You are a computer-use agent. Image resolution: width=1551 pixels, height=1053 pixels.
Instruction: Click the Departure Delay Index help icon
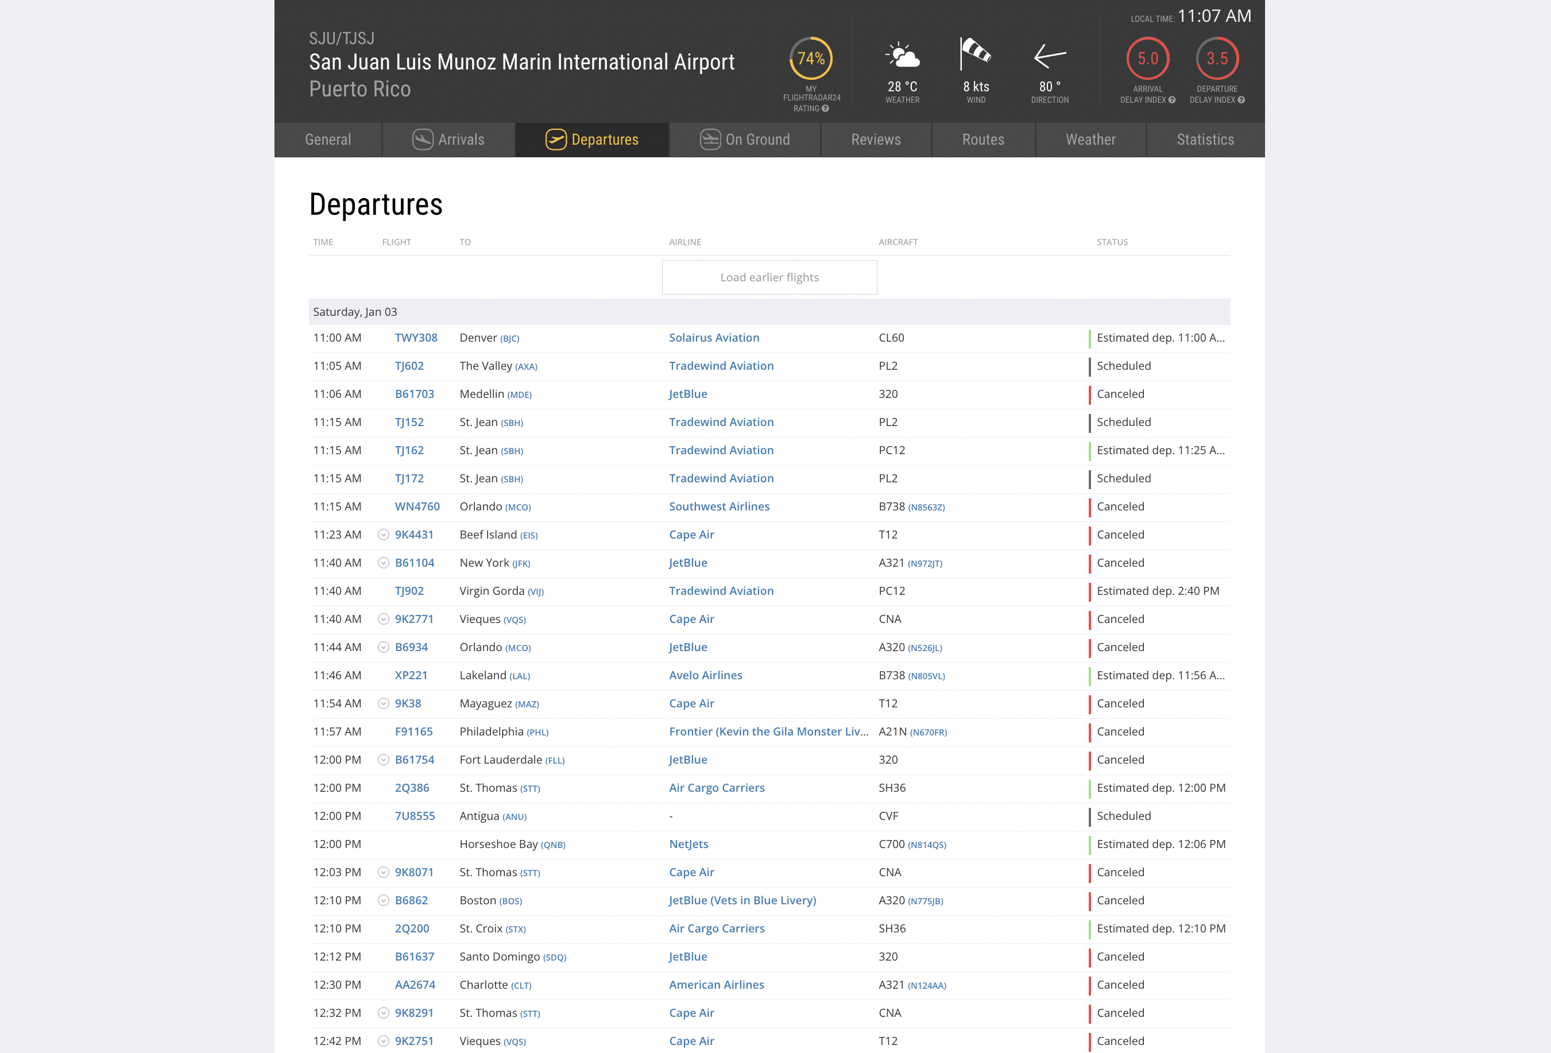[1241, 100]
